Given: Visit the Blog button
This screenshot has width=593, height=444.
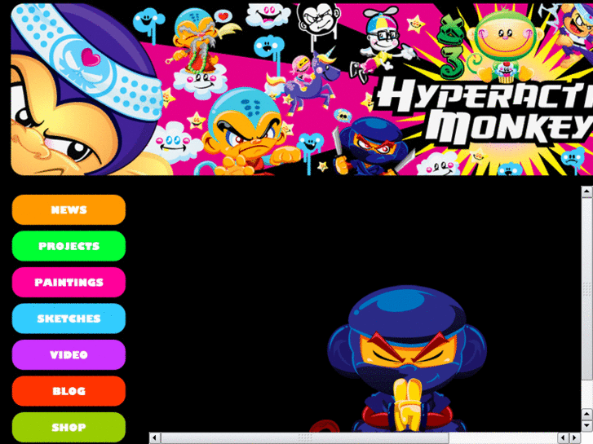Looking at the screenshot, I should (x=69, y=391).
